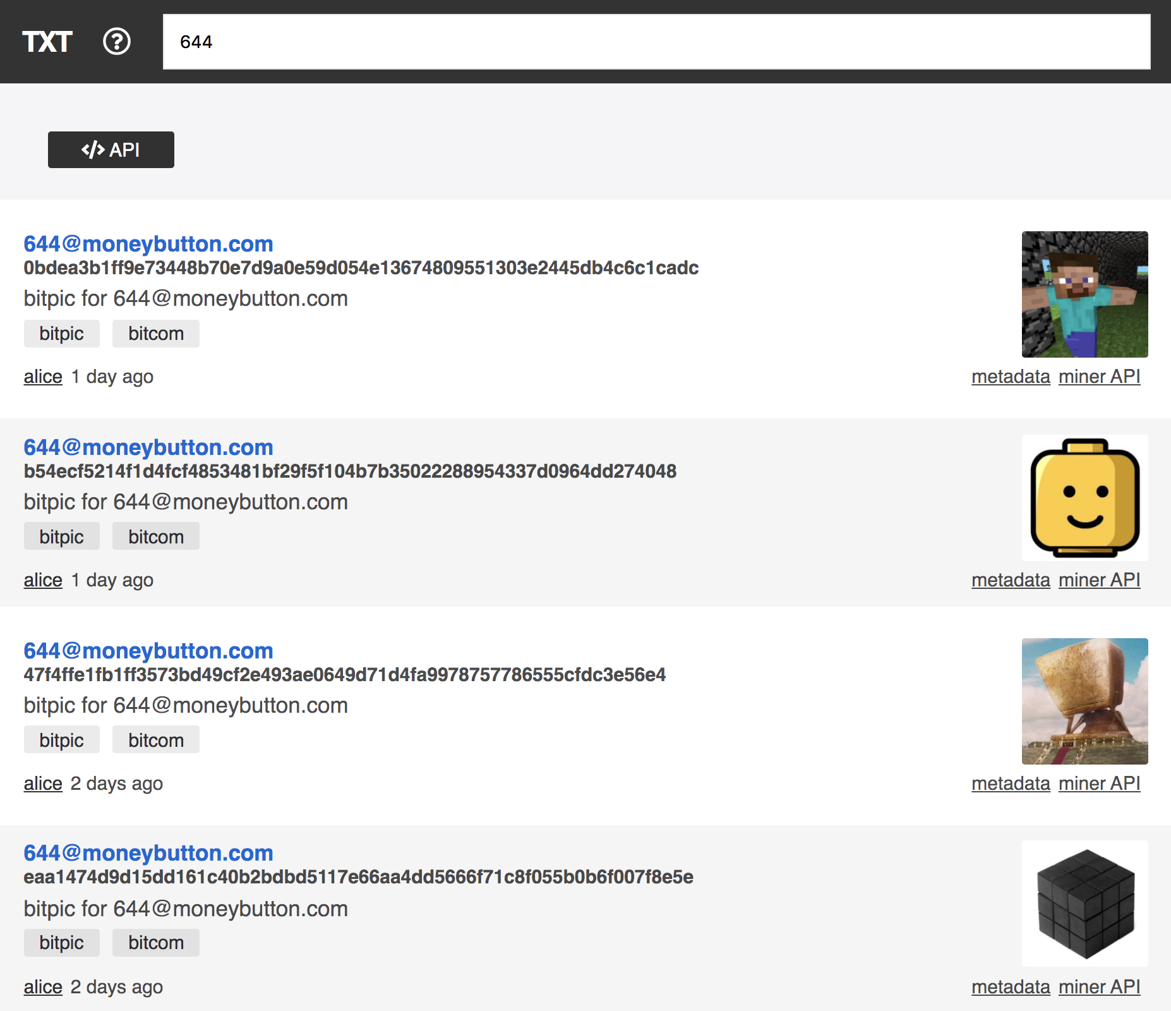Screen dimensions: 1171x1011
Task: Select transaction hash starting 0bdea3b1
Action: point(361,268)
